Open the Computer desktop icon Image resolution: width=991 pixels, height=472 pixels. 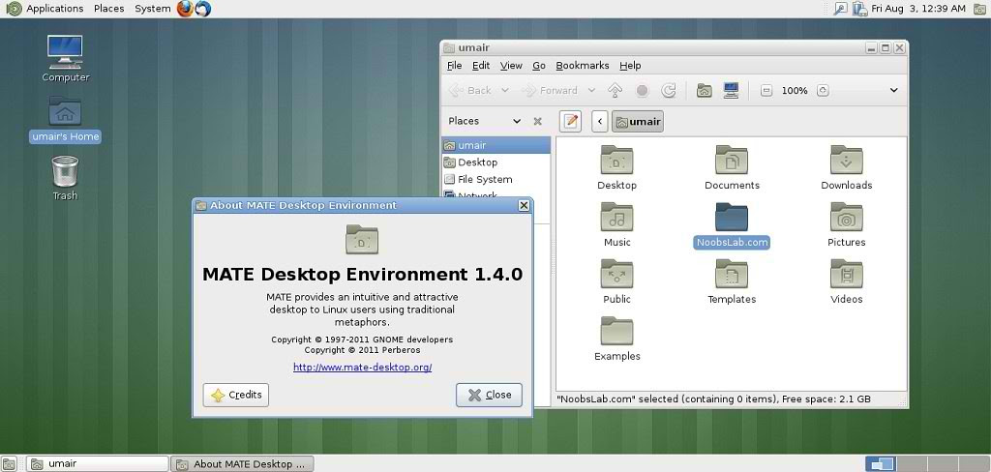(65, 58)
